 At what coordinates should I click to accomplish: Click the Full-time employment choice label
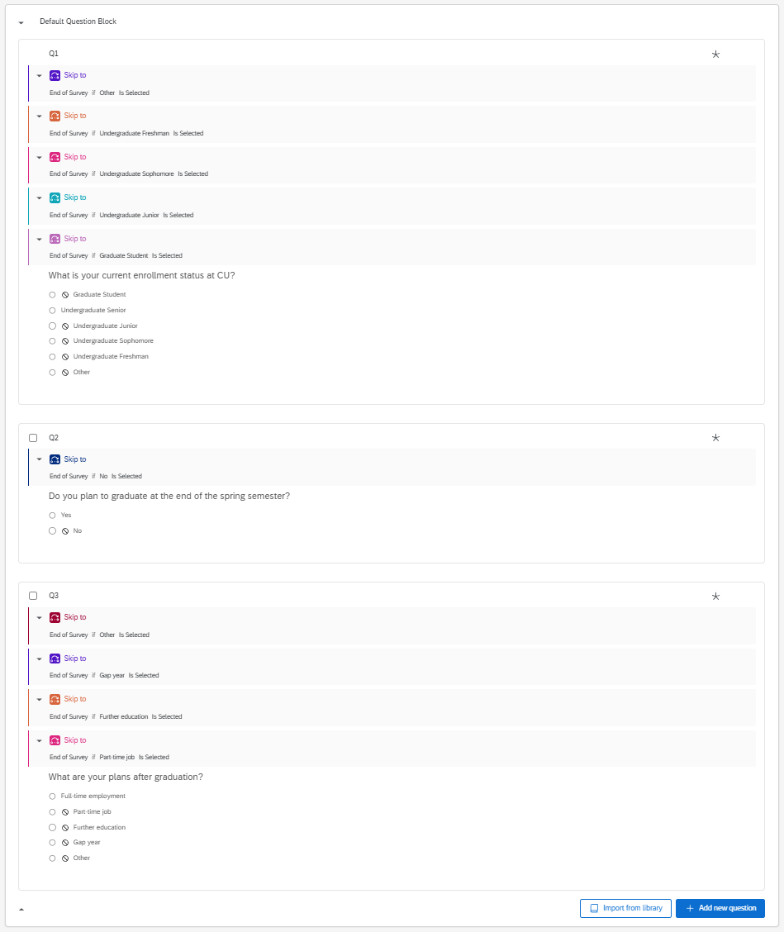[93, 796]
